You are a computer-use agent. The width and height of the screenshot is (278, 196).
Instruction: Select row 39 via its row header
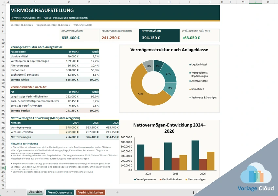(3, 168)
